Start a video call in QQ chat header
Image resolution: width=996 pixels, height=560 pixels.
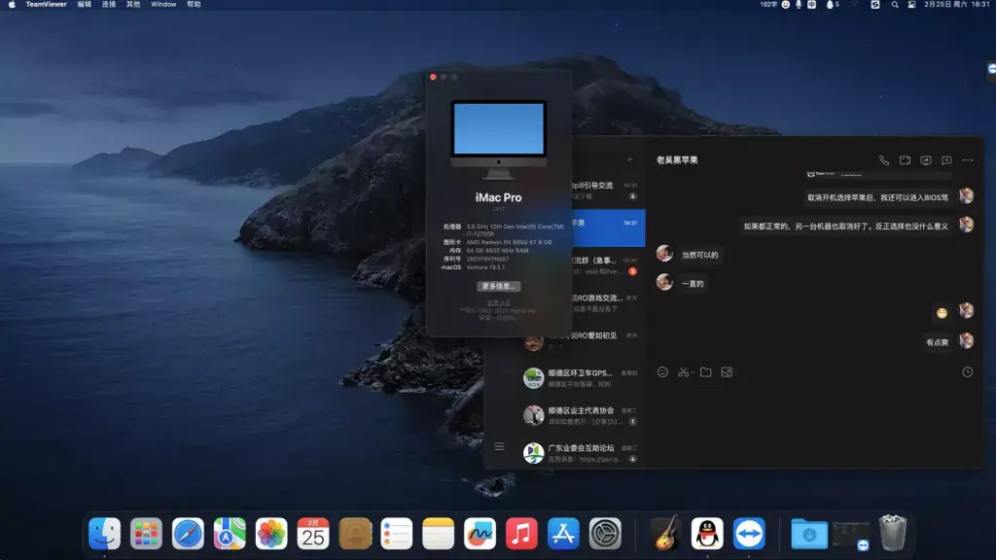coord(905,160)
